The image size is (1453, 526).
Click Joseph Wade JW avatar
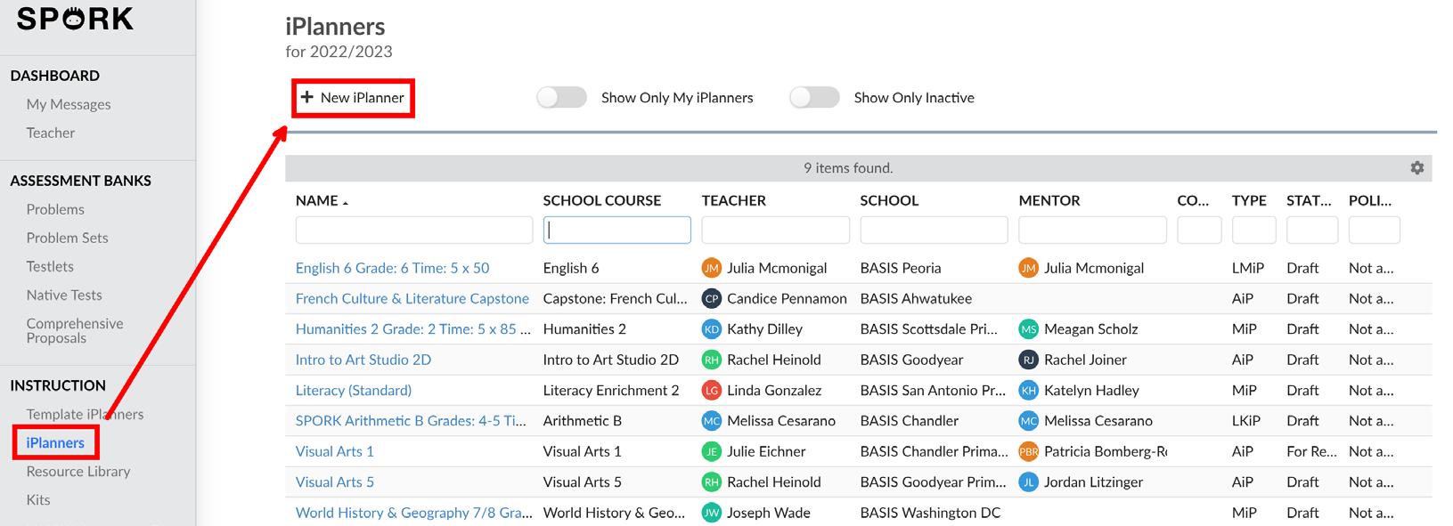click(711, 513)
